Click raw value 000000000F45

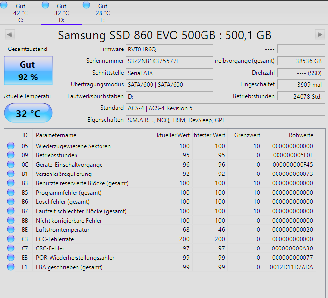tap(293, 165)
